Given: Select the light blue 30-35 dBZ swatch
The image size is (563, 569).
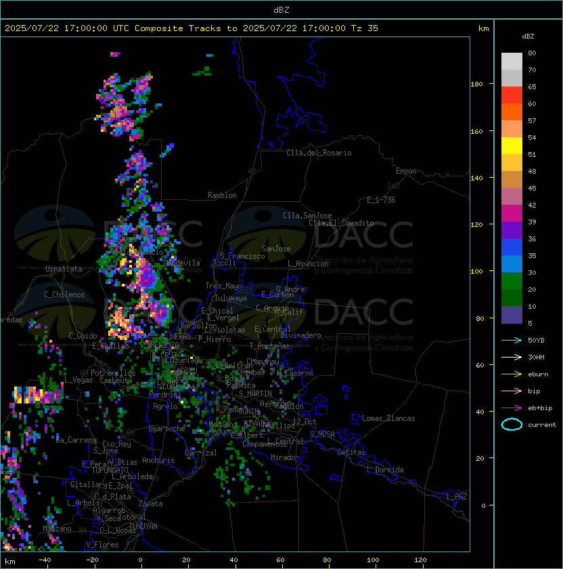Looking at the screenshot, I should 512,264.
